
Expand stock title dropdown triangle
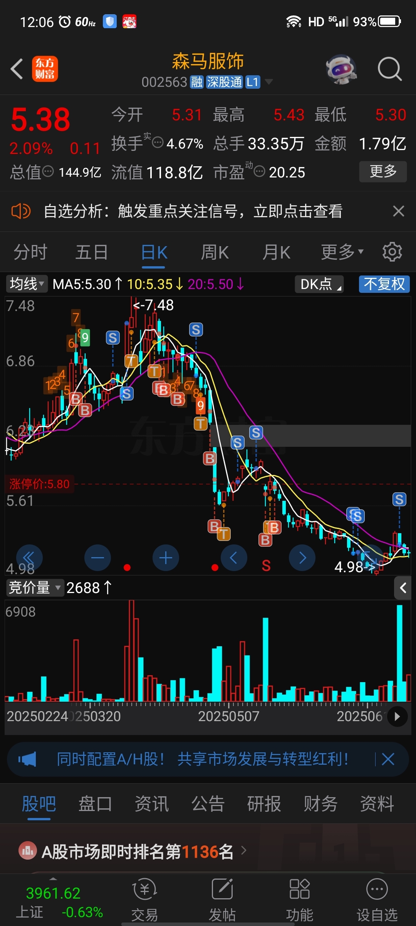tap(269, 82)
